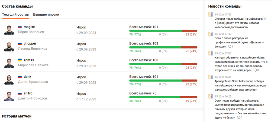
Task: Click the green win bar for magixx
Action: tap(156, 31)
